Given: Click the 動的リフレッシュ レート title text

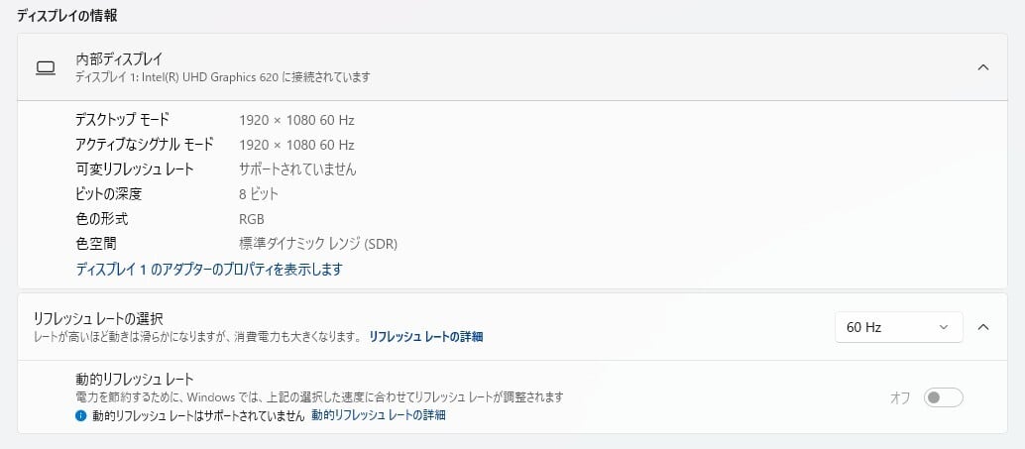Looking at the screenshot, I should 134,379.
